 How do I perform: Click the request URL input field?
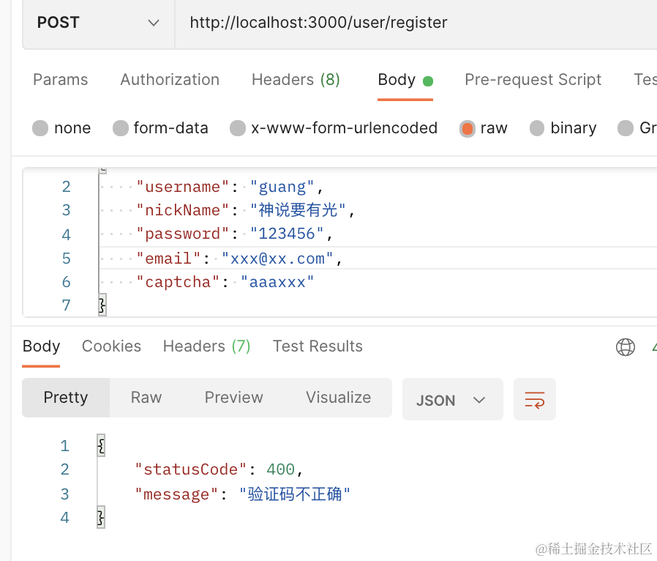[410, 23]
